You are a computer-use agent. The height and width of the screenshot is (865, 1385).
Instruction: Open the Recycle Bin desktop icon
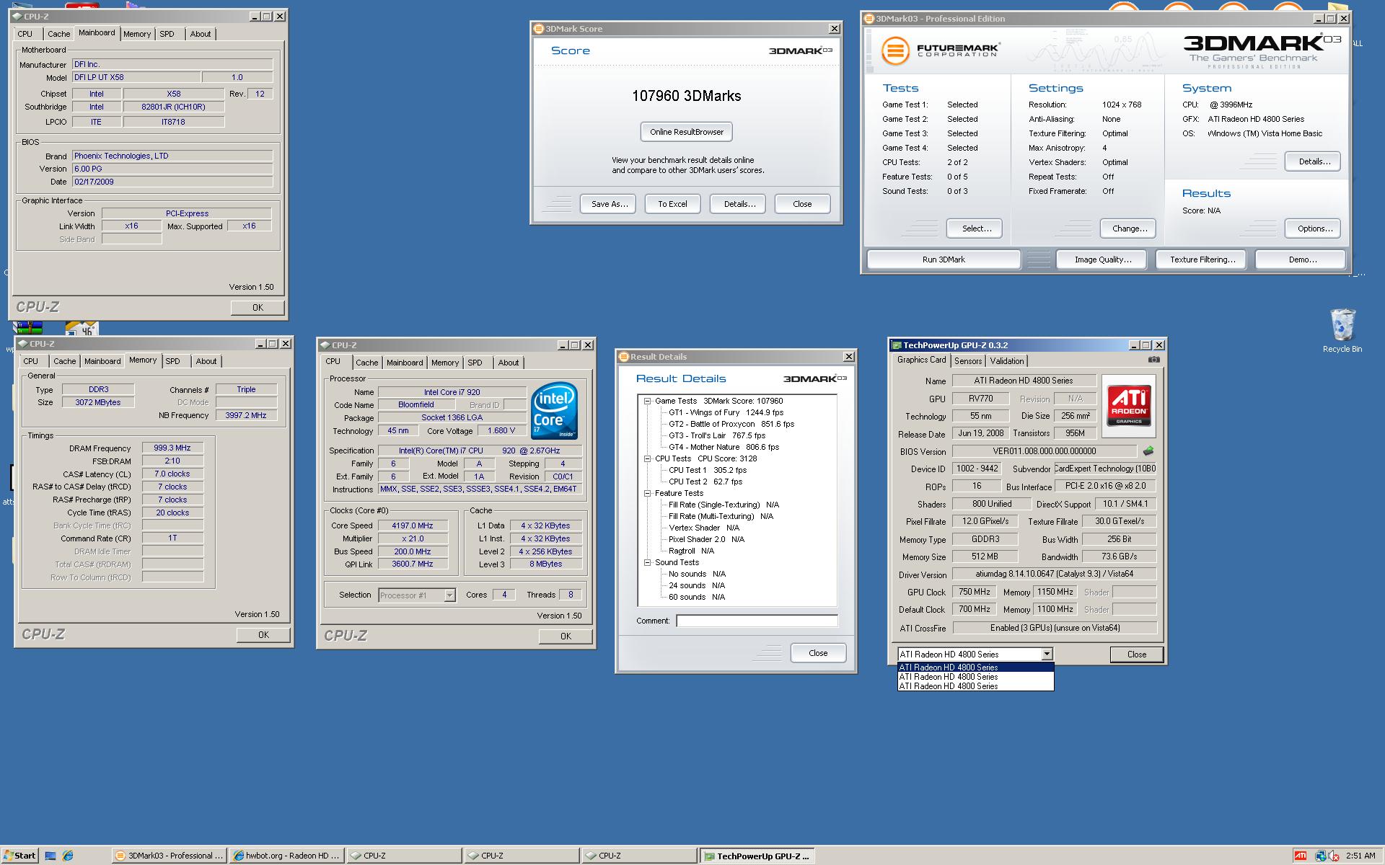pos(1342,332)
